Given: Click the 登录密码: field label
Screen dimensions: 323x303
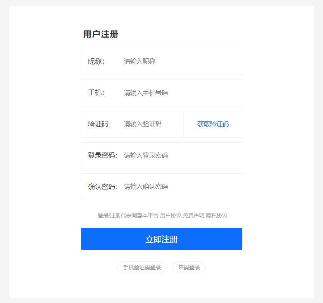Looking at the screenshot, I should coord(103,155).
